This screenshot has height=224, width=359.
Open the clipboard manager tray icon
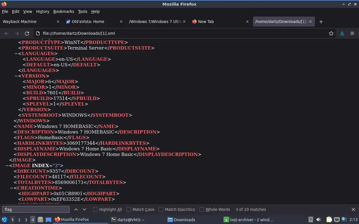point(329,220)
